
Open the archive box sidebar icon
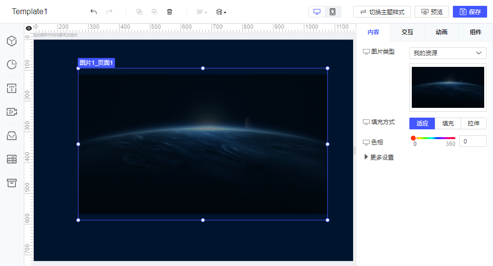(x=12, y=183)
